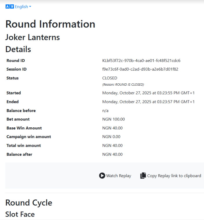The image size is (204, 220).
Task: Select the Round ID value text
Action: coord(141,60)
